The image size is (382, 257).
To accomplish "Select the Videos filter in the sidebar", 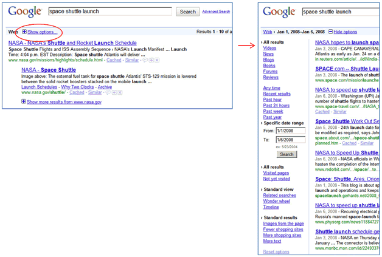I will 269,47.
